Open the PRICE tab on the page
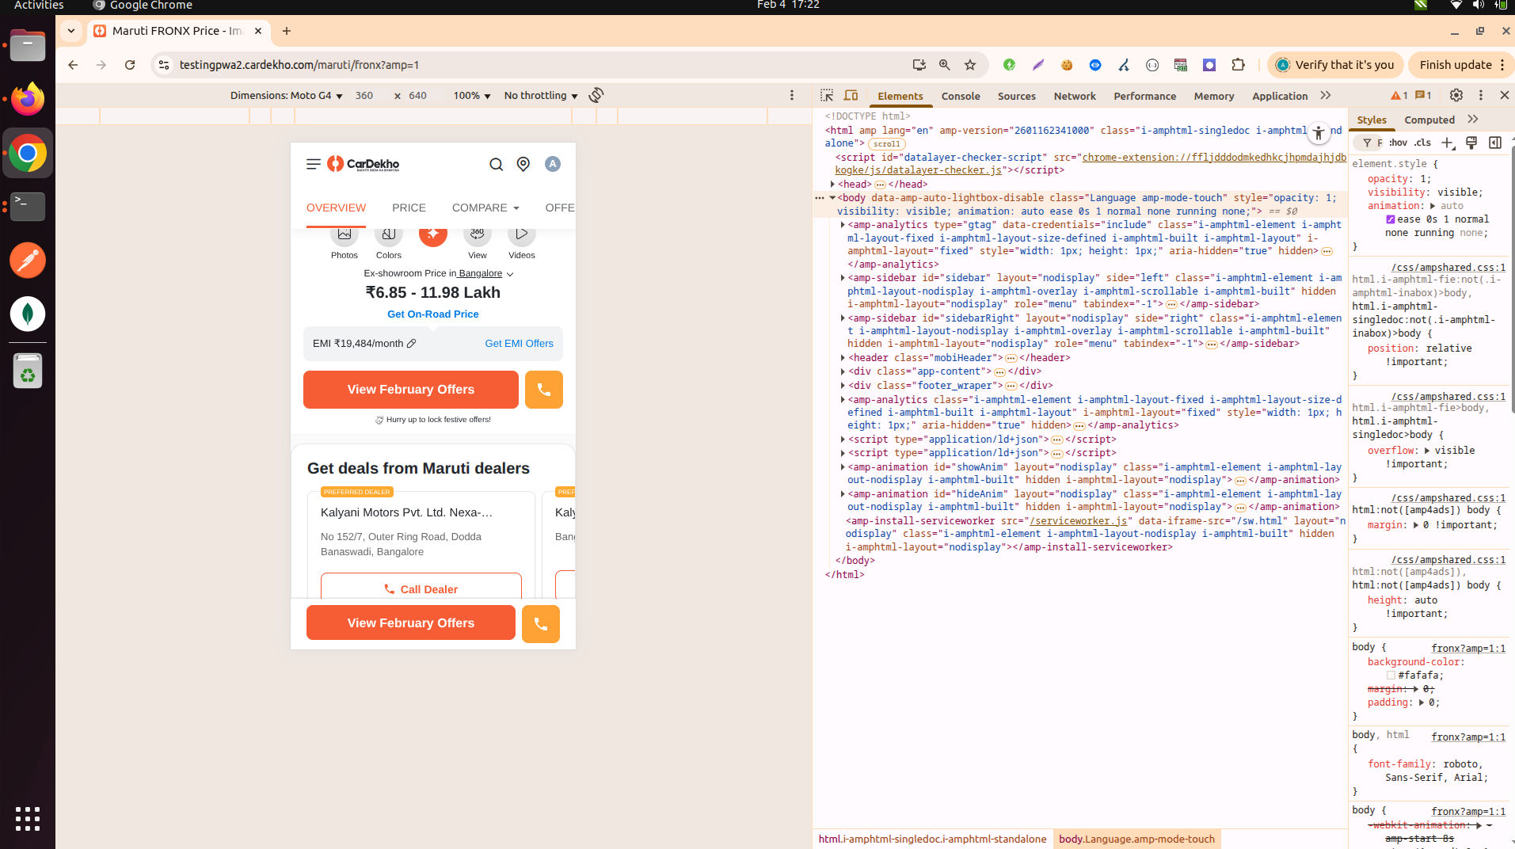Image resolution: width=1515 pixels, height=849 pixels. point(409,207)
